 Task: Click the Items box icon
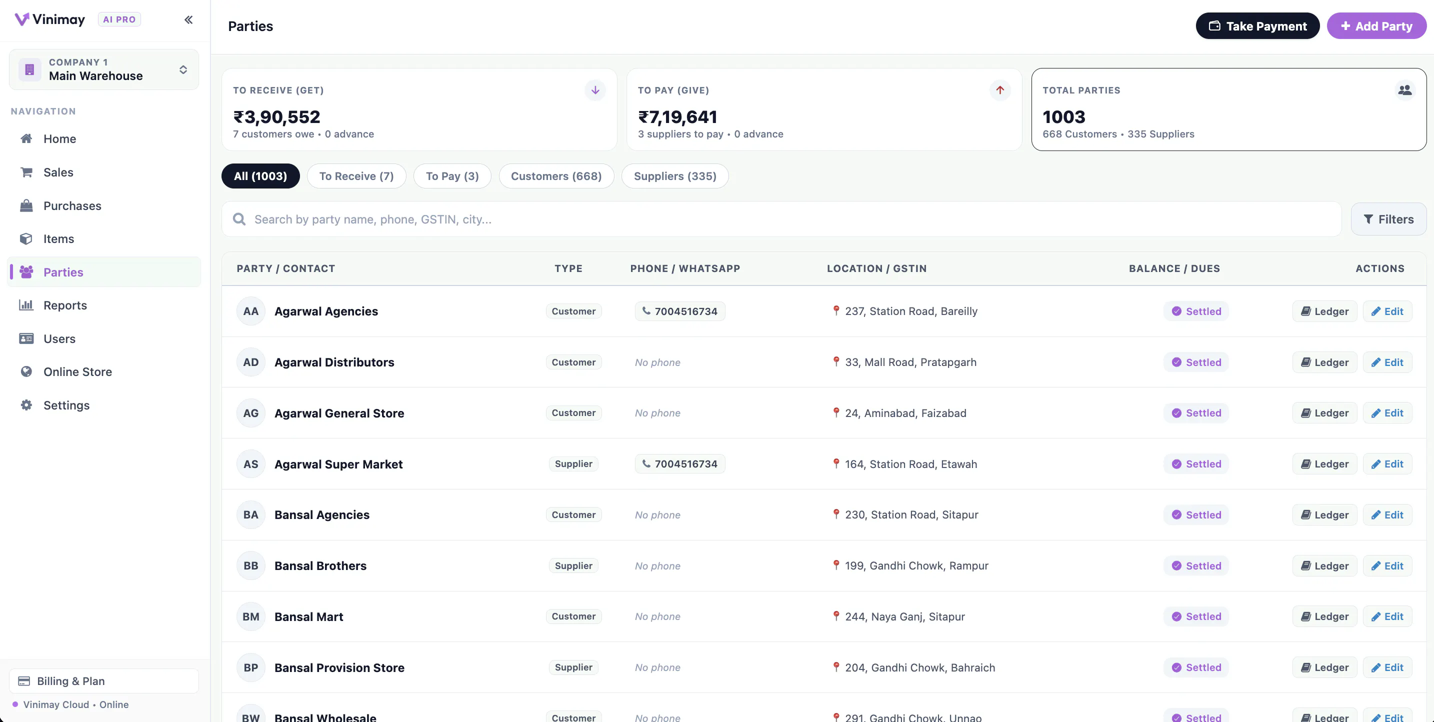[26, 239]
